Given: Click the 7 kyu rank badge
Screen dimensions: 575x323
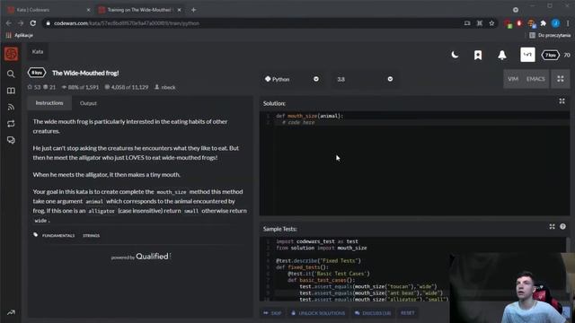Looking at the screenshot, I should point(551,55).
